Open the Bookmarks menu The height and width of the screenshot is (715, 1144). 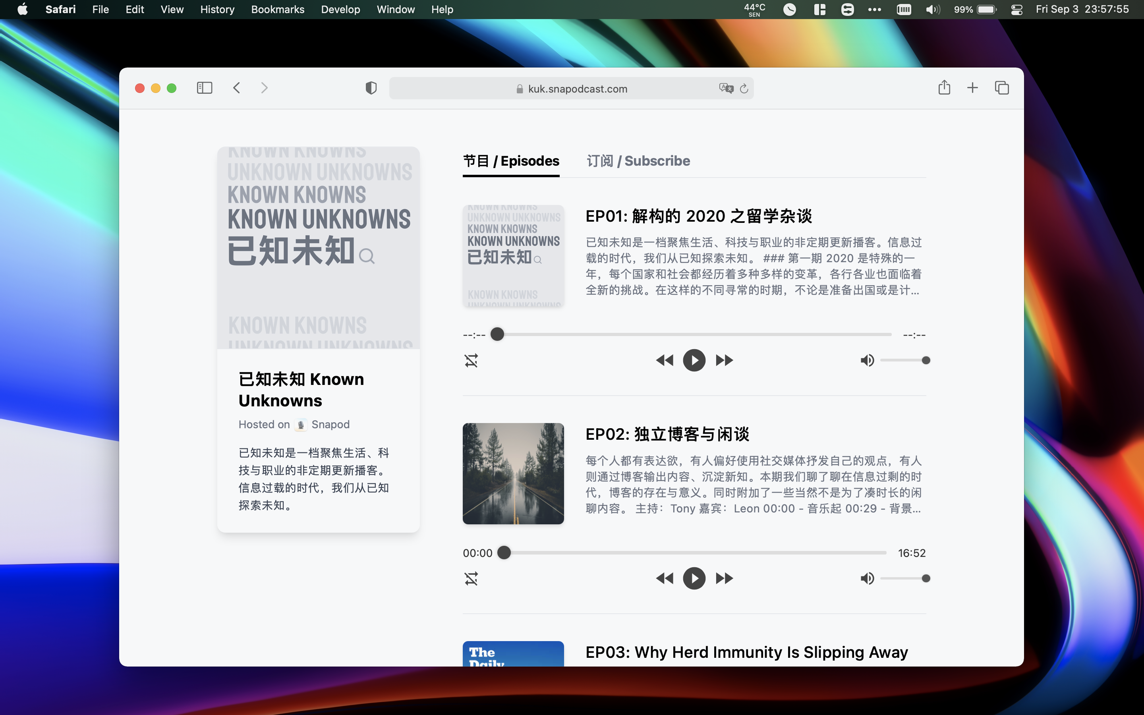[278, 9]
